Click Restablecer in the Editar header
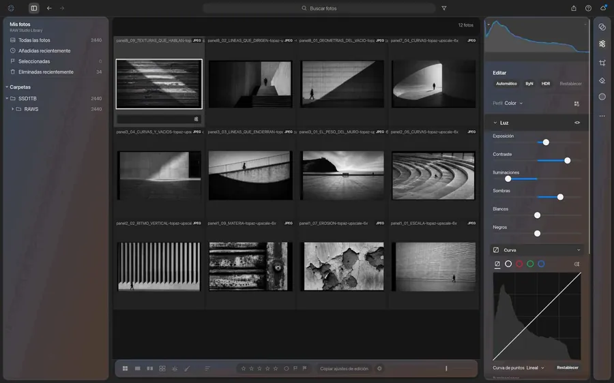Screen dimensions: 614x383 (x=570, y=84)
